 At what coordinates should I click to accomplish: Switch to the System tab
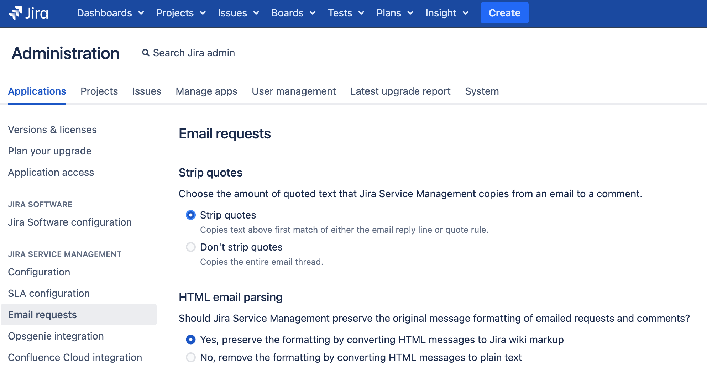pyautogui.click(x=482, y=91)
